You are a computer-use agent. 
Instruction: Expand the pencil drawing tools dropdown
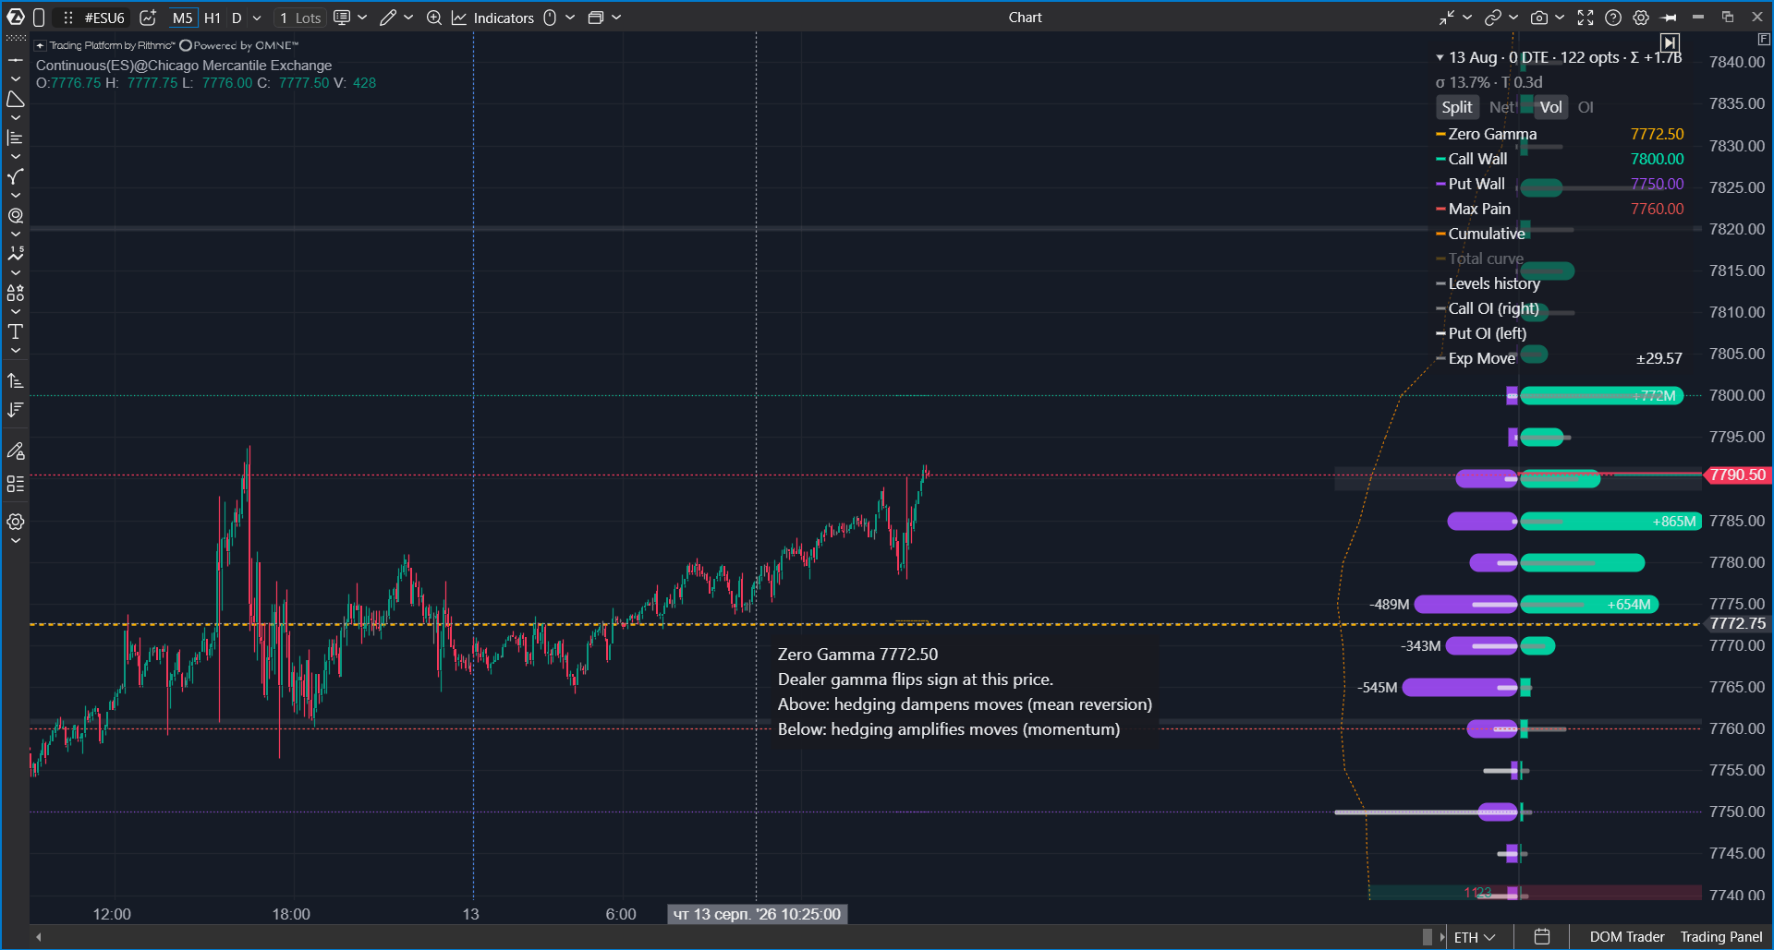tap(408, 18)
